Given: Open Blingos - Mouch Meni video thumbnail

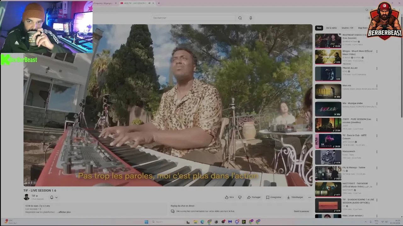Looking at the screenshot, I should (x=328, y=57).
